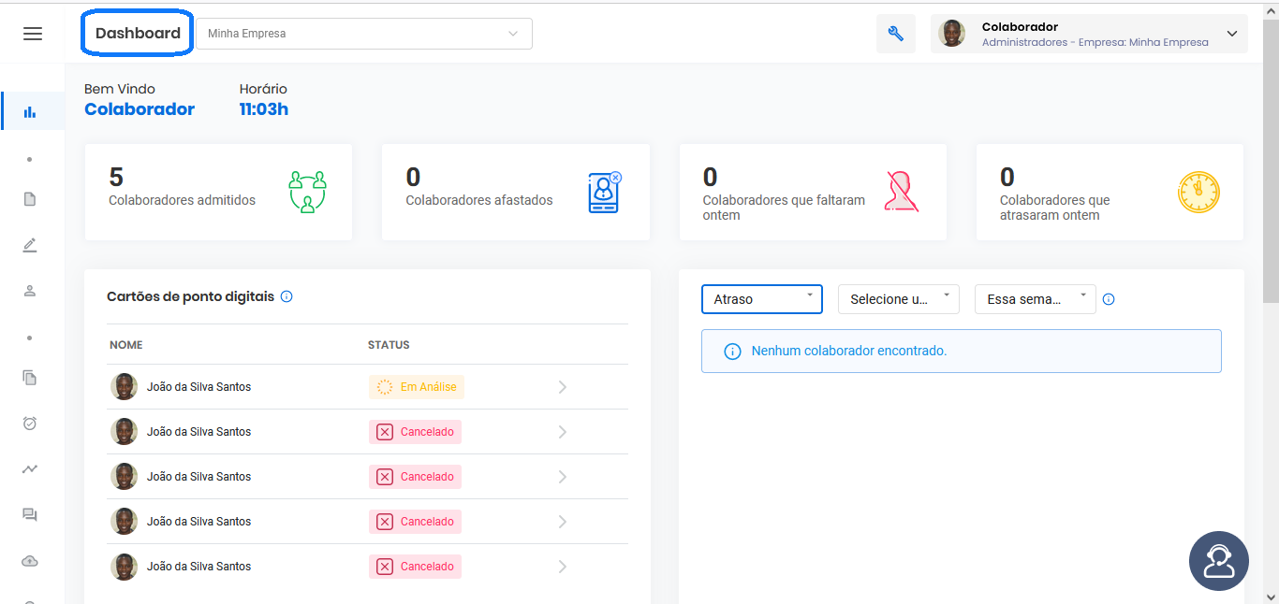Open the support headset chat bubble
The width and height of the screenshot is (1279, 604).
pyautogui.click(x=1219, y=561)
